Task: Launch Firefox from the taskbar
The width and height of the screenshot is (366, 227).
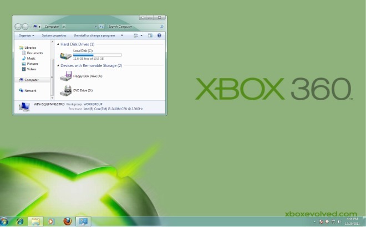Action: pos(68,221)
